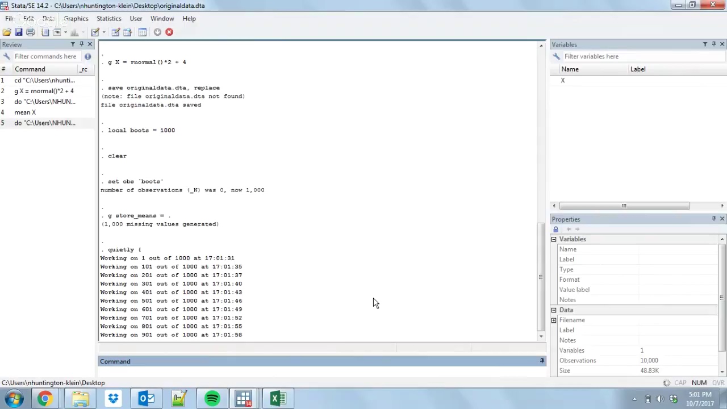Click the red Break stop icon
Viewport: 727px width, 409px height.
(x=169, y=32)
